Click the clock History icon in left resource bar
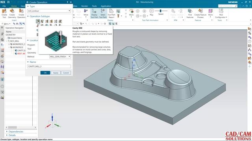 (2, 86)
